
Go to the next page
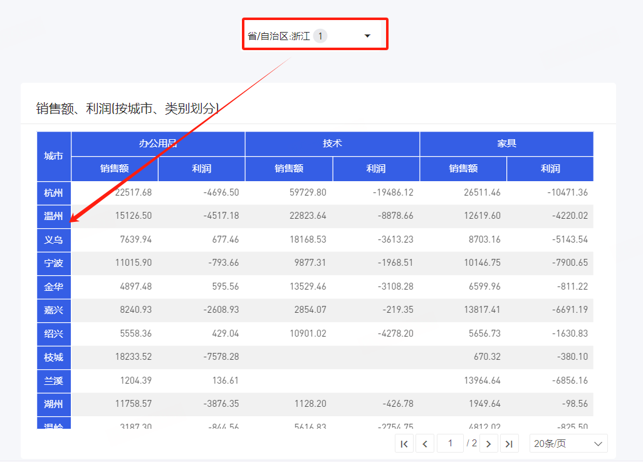point(488,444)
